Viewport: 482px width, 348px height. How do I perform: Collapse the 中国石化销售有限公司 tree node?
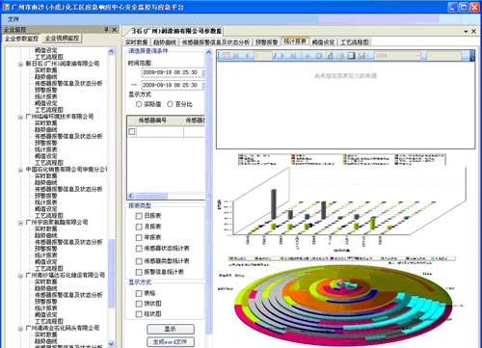pos(20,170)
